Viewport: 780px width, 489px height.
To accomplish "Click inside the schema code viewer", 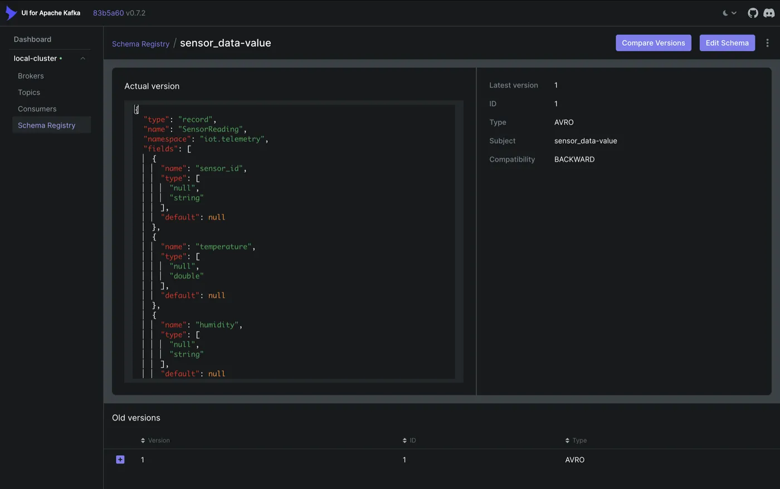I will pos(294,241).
